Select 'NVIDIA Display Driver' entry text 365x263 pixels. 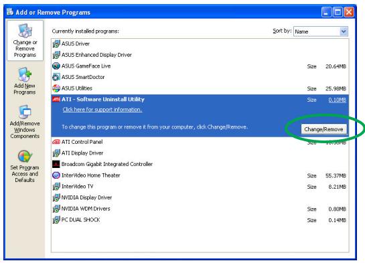(x=86, y=197)
